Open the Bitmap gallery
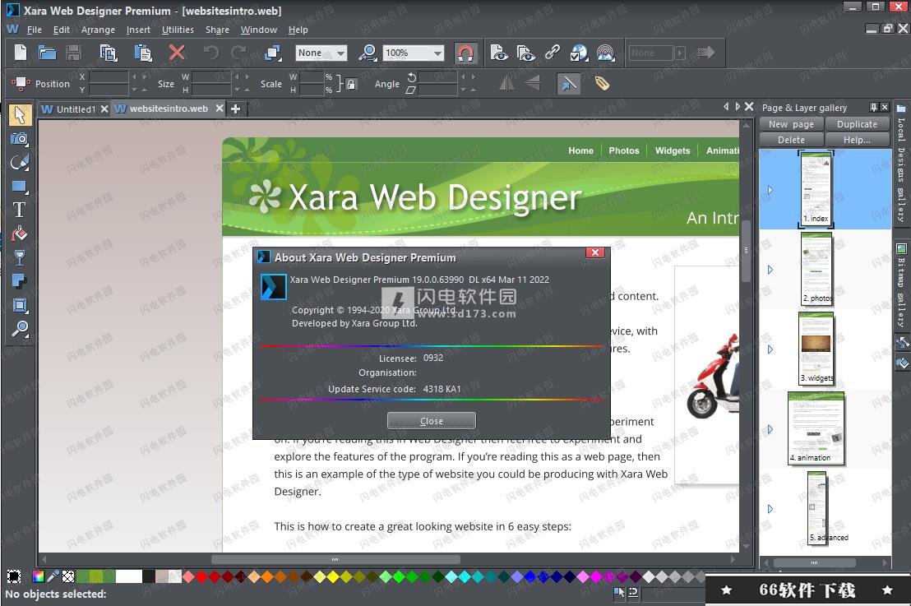The width and height of the screenshot is (911, 606). pyautogui.click(x=901, y=286)
